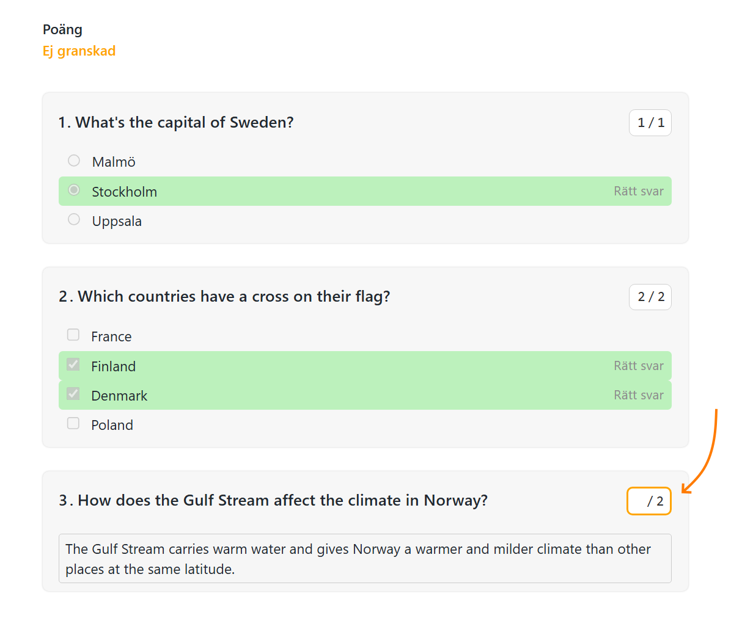
Task: Focus the empty score field for question 3
Action: pos(648,501)
